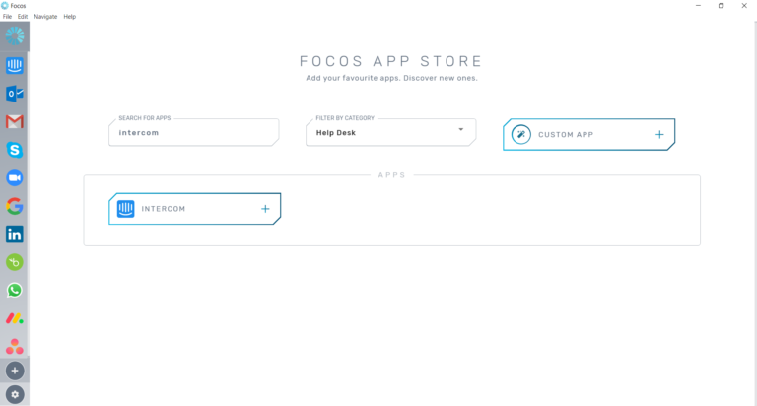Click the add app plus icon in sidebar
This screenshot has height=406, width=757.
pyautogui.click(x=15, y=371)
